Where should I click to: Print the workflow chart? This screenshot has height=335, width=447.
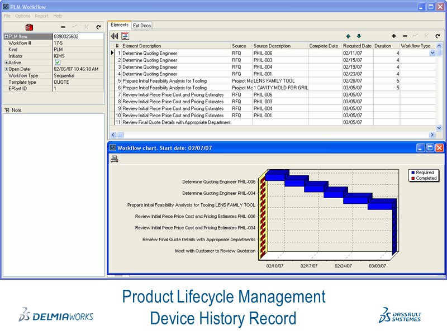(115, 159)
